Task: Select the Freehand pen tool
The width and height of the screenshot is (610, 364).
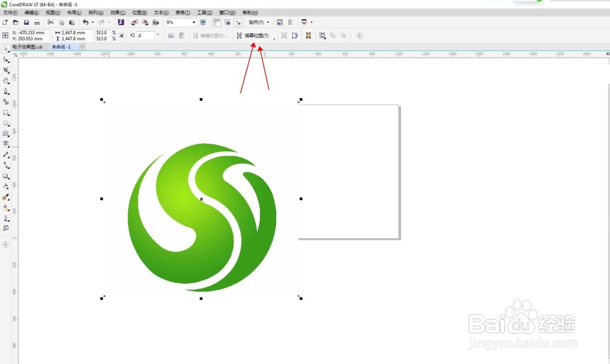Action: pos(5,91)
